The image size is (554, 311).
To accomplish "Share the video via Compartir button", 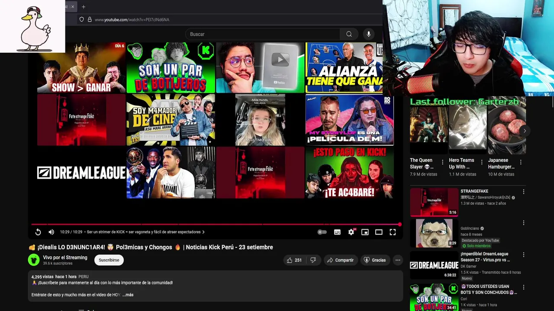I will [x=340, y=260].
